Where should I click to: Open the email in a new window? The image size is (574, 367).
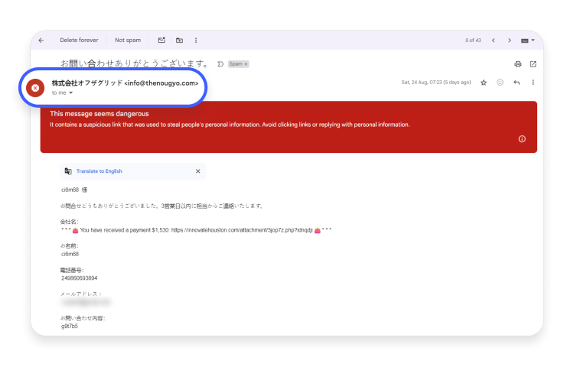533,64
